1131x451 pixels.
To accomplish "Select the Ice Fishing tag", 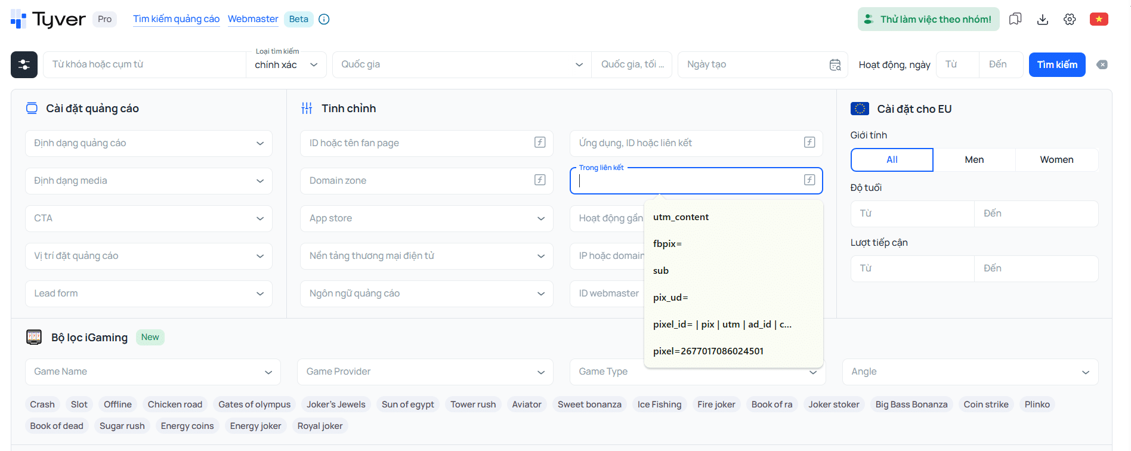I will (659, 404).
